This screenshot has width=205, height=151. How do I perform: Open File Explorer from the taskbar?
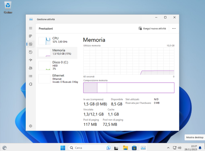pyautogui.click(x=125, y=148)
